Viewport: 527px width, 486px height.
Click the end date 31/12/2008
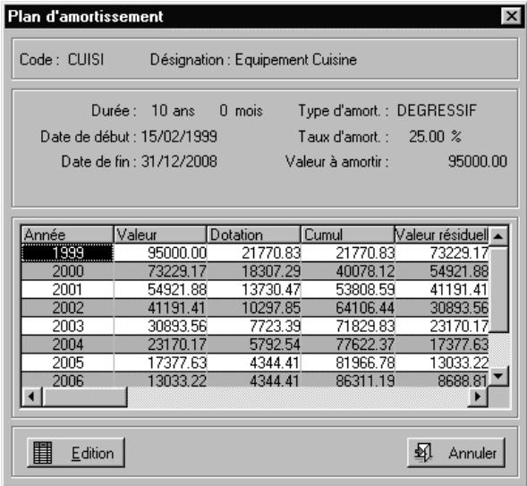[x=179, y=161]
